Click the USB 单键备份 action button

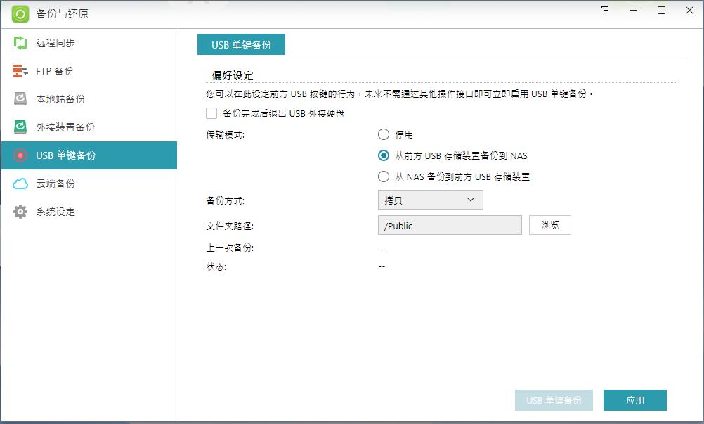554,399
